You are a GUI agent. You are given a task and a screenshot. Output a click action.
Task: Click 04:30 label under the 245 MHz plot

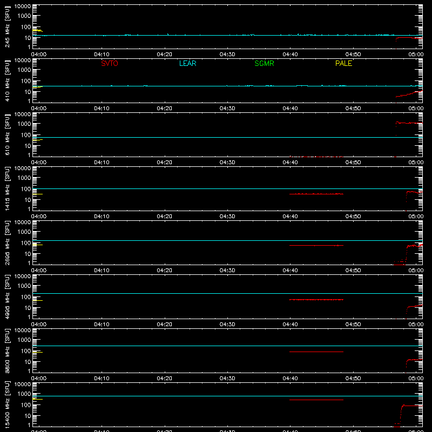pyautogui.click(x=227, y=55)
